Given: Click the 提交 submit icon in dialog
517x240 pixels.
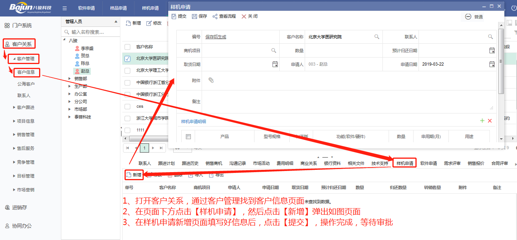Looking at the screenshot, I should pyautogui.click(x=174, y=16).
